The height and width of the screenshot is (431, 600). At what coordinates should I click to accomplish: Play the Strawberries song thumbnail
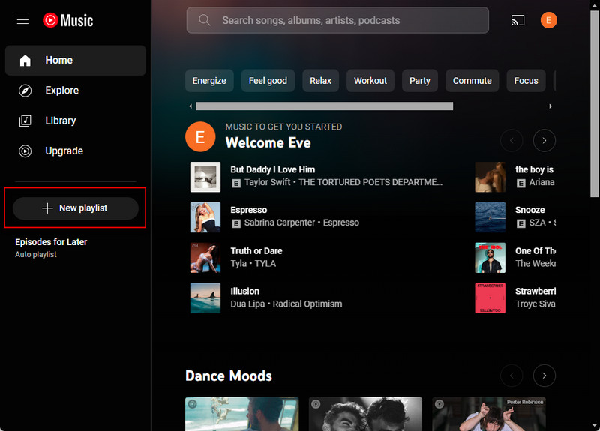[490, 298]
